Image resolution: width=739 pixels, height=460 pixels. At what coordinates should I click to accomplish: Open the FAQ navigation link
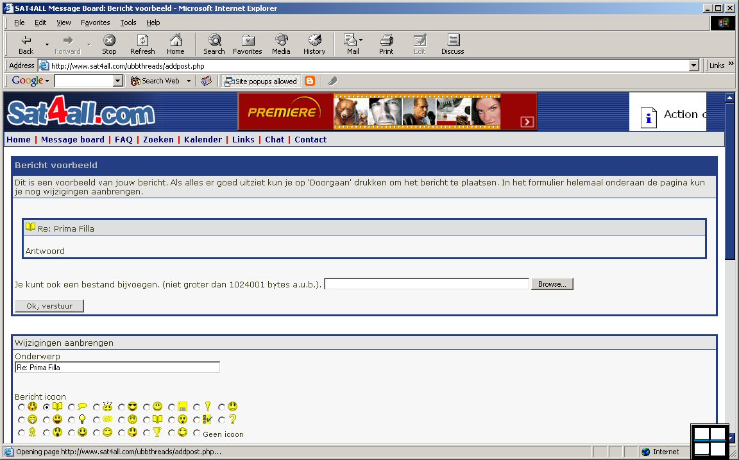(123, 139)
